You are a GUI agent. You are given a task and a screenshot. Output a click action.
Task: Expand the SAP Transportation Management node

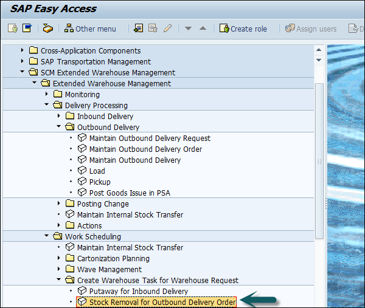(x=22, y=61)
